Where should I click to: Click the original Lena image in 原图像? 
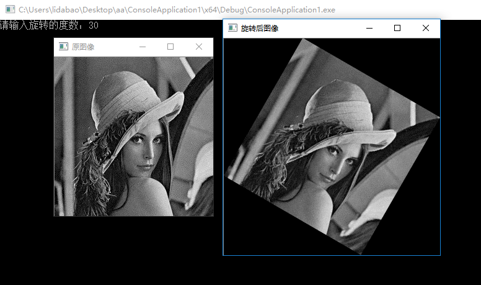[134, 137]
